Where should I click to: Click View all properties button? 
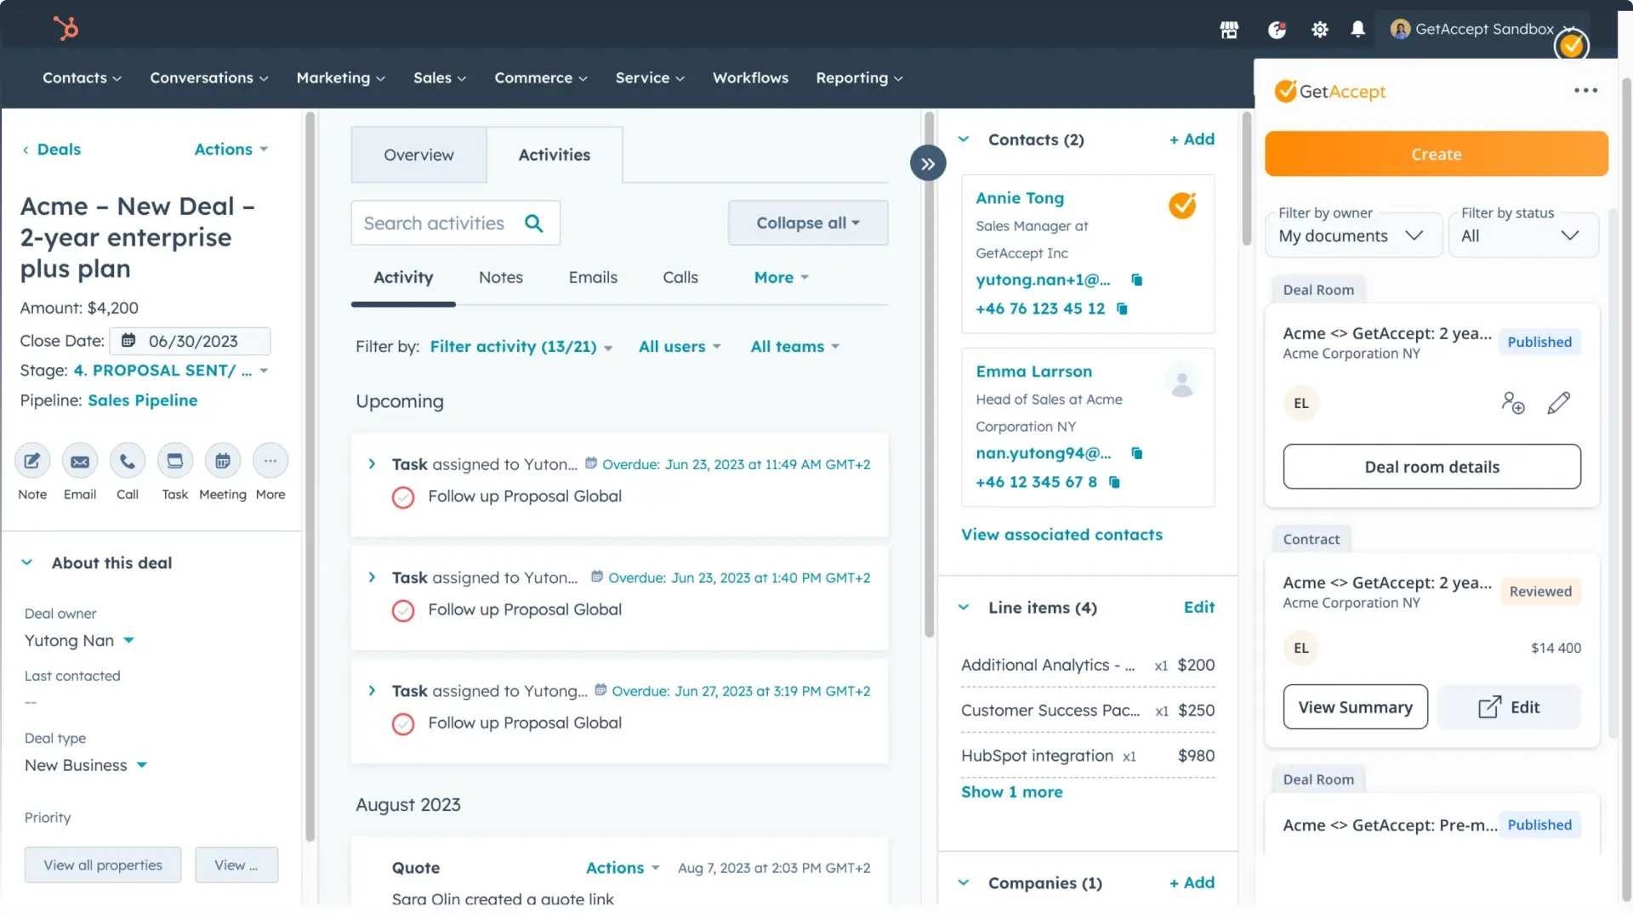coord(103,865)
